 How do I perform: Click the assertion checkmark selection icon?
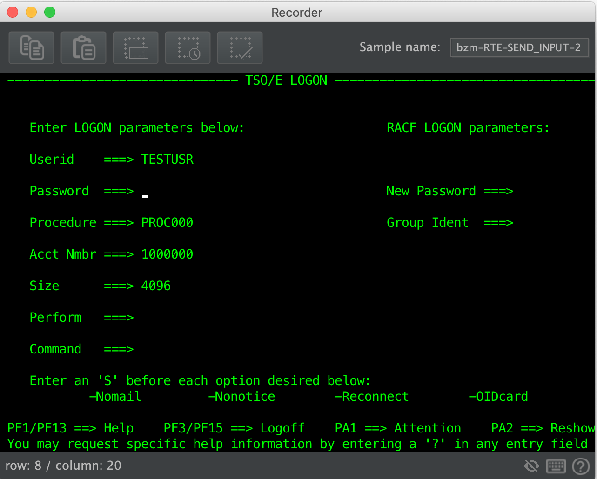click(x=240, y=47)
